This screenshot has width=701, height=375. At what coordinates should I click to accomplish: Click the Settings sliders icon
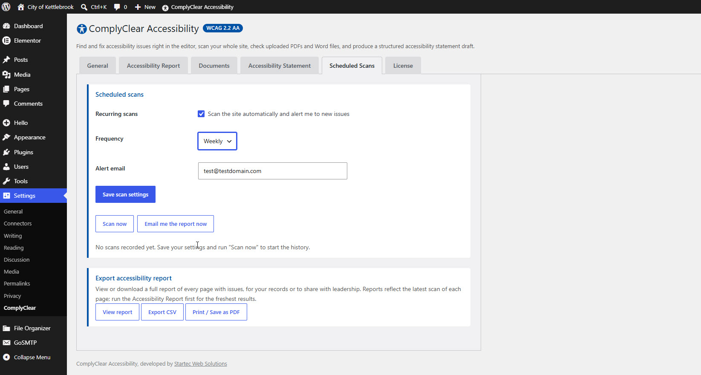pos(6,196)
